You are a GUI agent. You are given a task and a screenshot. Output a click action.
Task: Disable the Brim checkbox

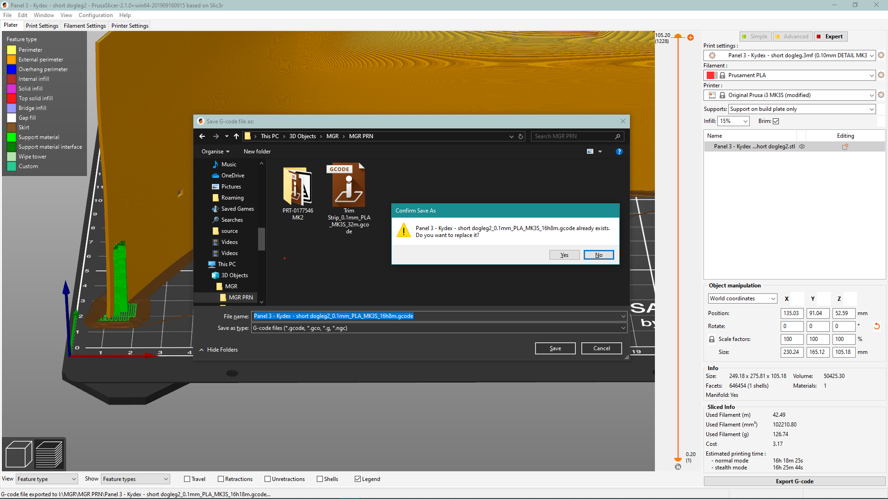click(776, 121)
